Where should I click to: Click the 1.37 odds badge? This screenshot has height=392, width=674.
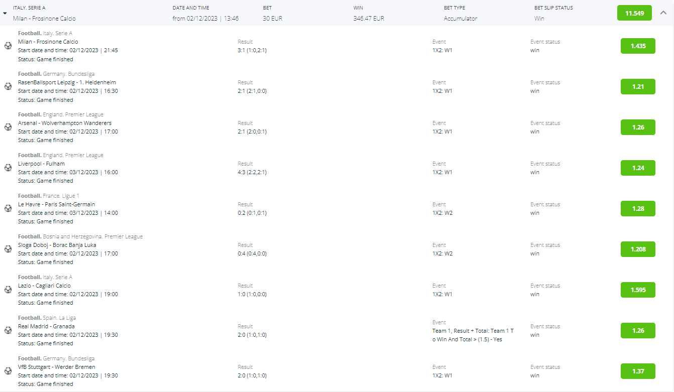pyautogui.click(x=638, y=371)
